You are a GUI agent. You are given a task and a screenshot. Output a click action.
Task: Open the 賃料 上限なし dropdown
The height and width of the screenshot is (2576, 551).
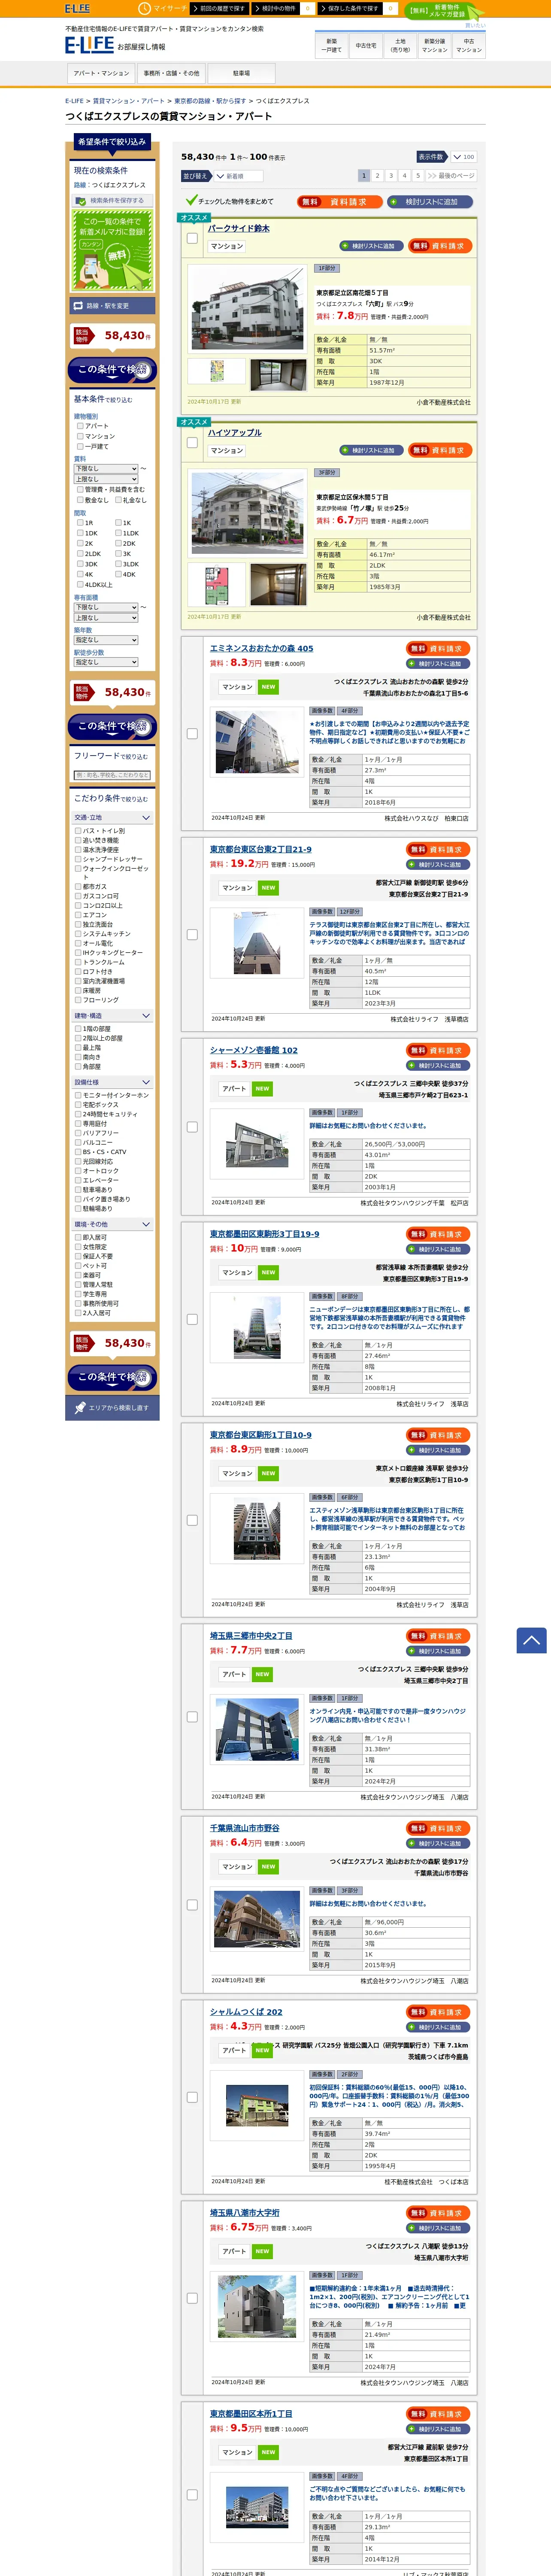[106, 479]
